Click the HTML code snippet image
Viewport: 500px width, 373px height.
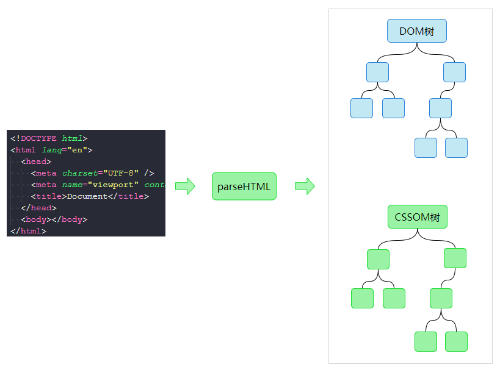(86, 183)
